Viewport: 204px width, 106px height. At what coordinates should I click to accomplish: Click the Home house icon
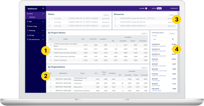coord(28,13)
